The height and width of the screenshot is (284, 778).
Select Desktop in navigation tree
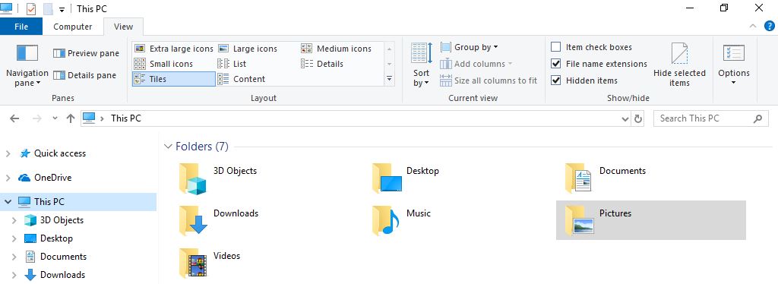tap(49, 238)
